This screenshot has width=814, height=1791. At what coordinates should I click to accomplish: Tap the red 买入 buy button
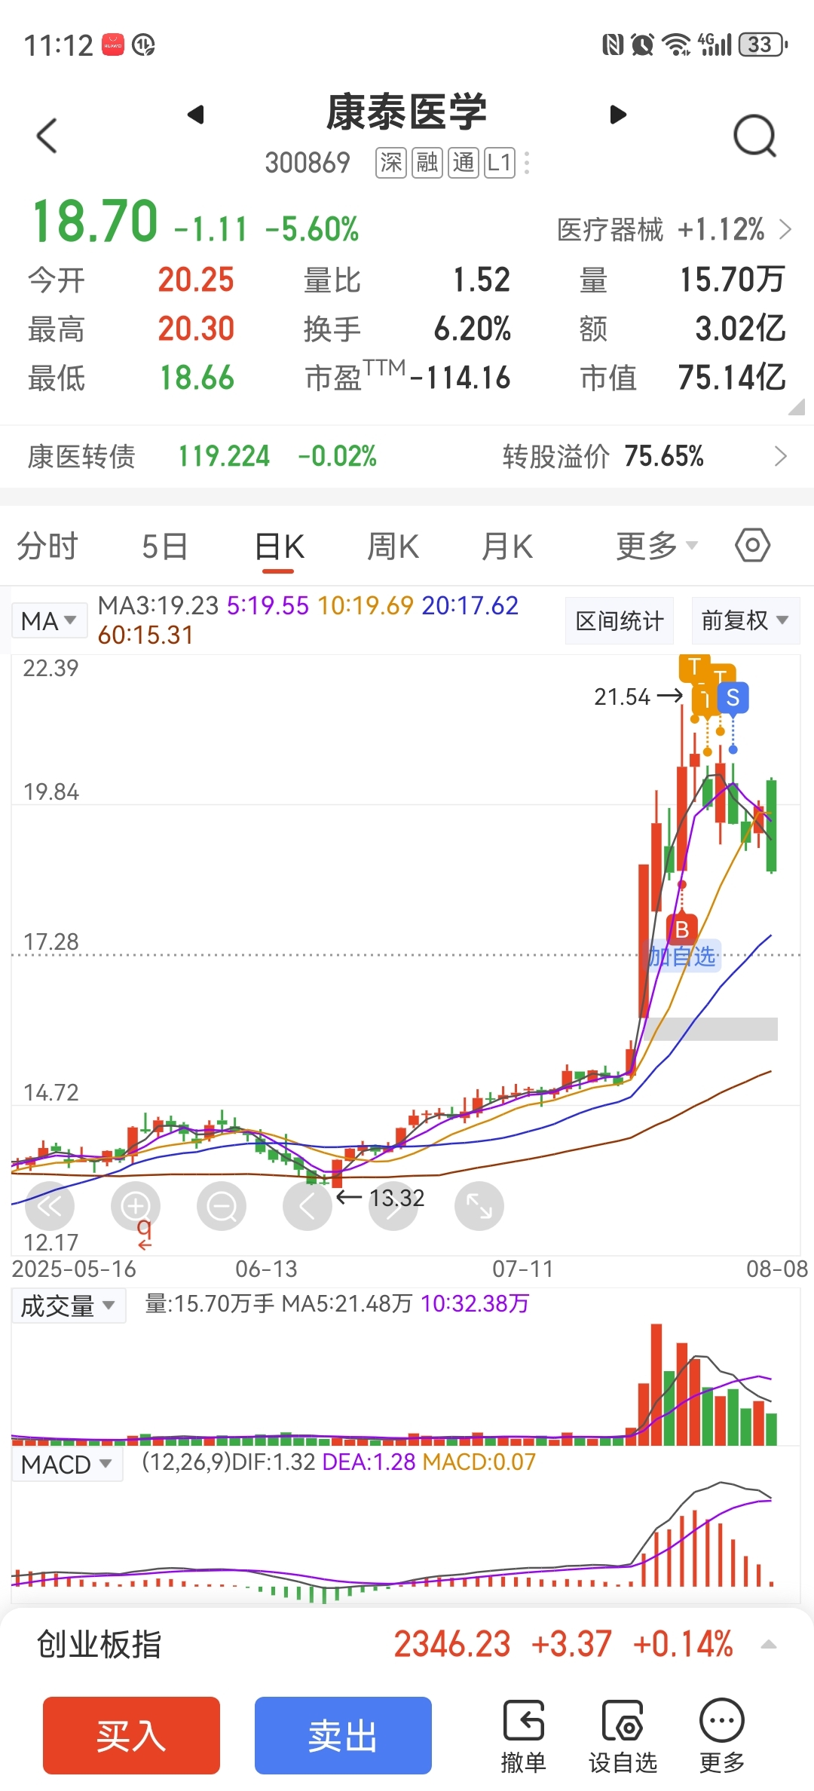(131, 1735)
